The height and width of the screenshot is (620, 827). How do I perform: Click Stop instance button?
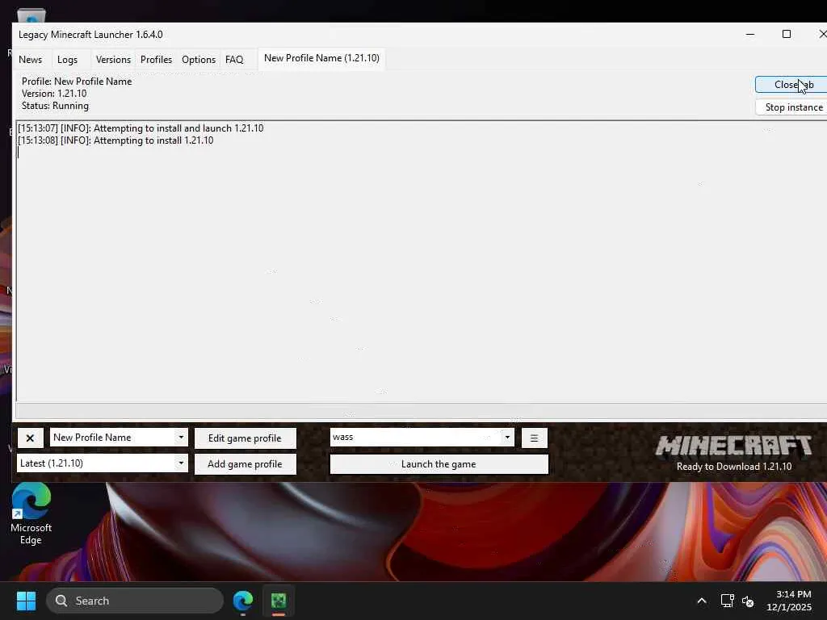pos(791,107)
